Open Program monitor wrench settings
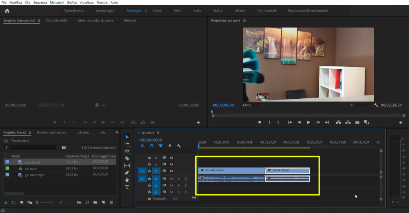409x213 pixels. (x=376, y=105)
